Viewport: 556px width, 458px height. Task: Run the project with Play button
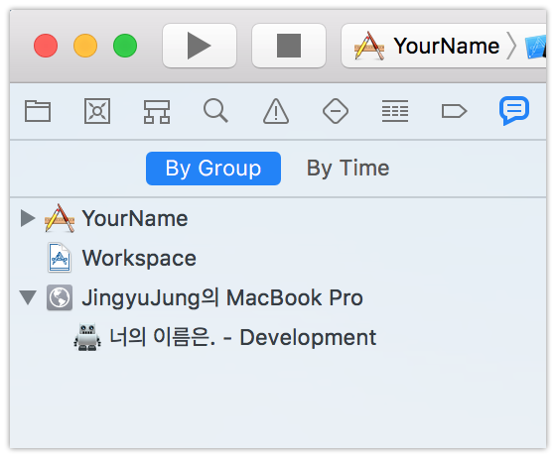[200, 46]
